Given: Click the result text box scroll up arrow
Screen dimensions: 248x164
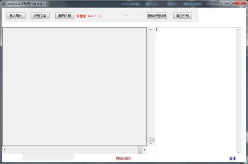Looking at the screenshot, I should (x=239, y=30).
